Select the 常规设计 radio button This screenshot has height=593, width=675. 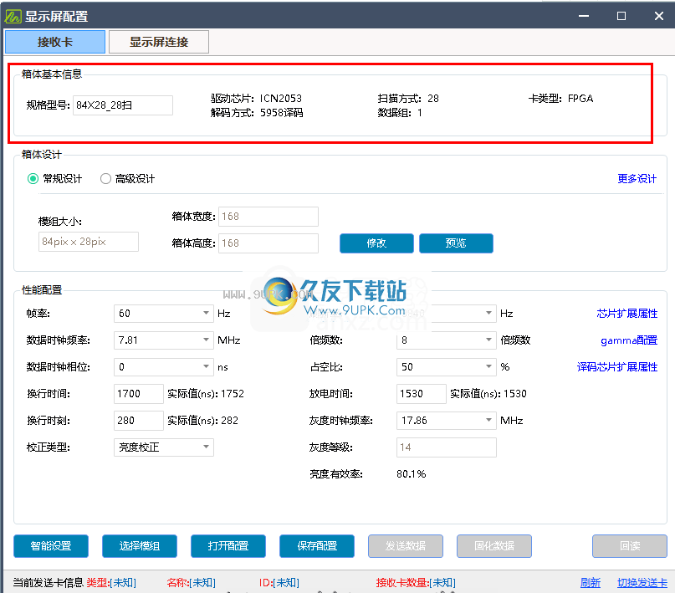33,179
